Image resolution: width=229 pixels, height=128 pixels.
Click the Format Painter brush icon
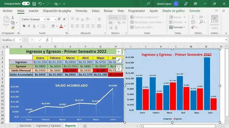pos(13,28)
